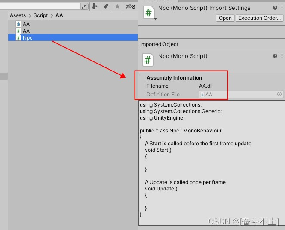Click the Execution Order button
The image size is (285, 230).
[259, 18]
